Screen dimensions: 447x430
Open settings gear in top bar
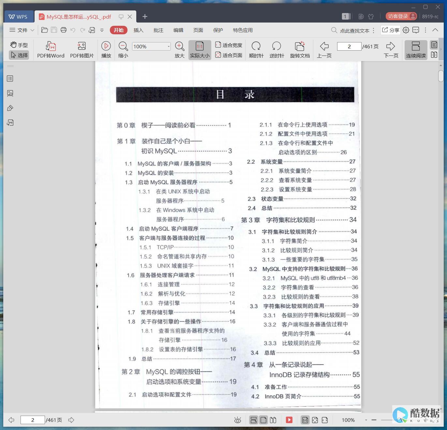click(x=406, y=30)
